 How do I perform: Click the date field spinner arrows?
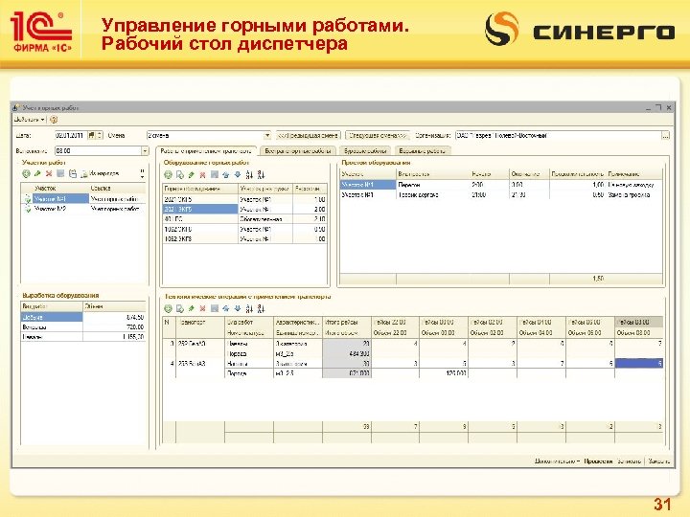pos(100,135)
